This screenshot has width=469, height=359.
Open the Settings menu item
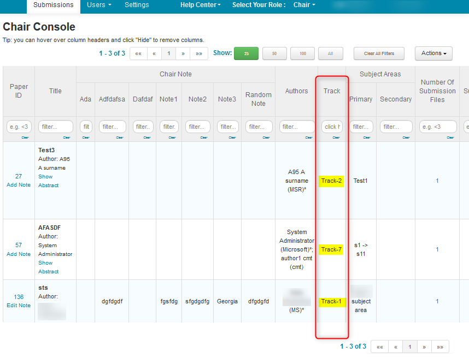click(137, 5)
